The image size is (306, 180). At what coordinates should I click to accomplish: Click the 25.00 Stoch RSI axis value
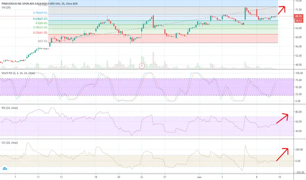(299, 94)
